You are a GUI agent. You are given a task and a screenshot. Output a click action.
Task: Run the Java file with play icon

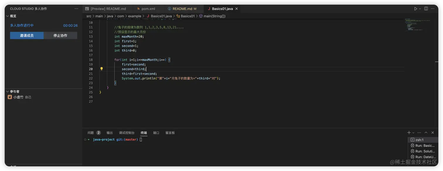click(415, 9)
